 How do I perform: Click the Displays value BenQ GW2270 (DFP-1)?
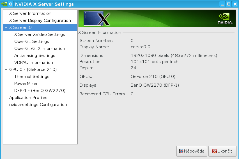[x=155, y=85]
